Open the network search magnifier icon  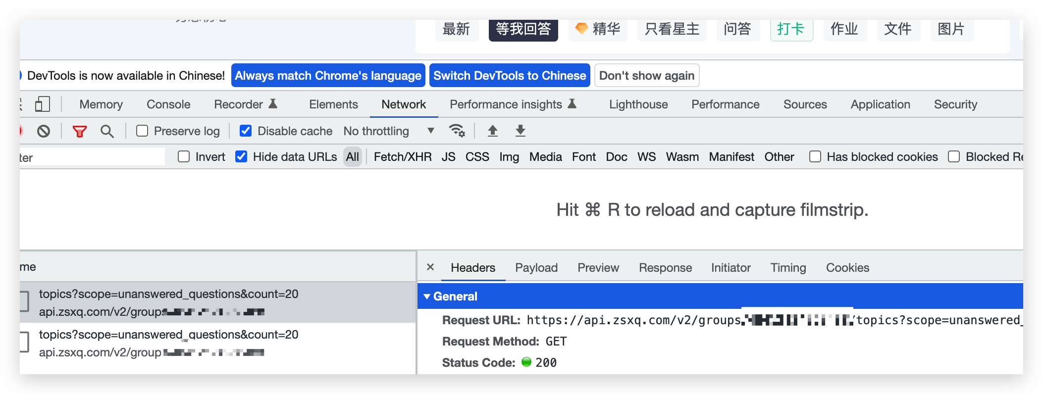107,131
